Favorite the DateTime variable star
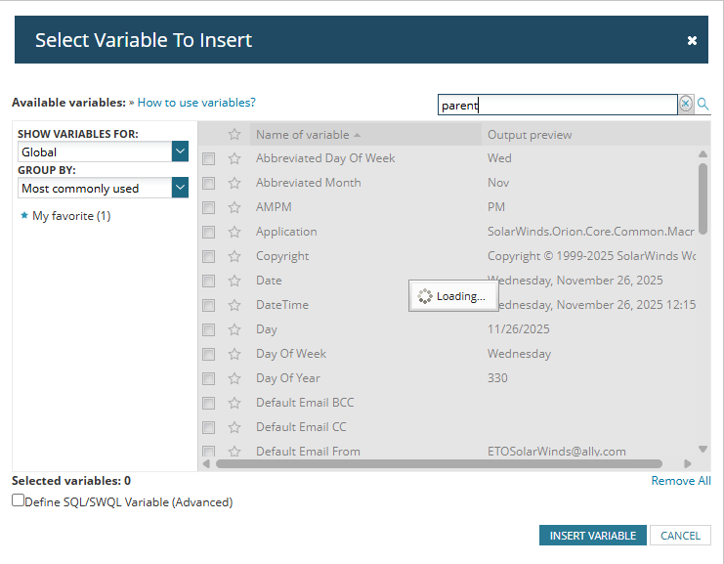Viewport: 724px width, 564px height. pos(234,305)
